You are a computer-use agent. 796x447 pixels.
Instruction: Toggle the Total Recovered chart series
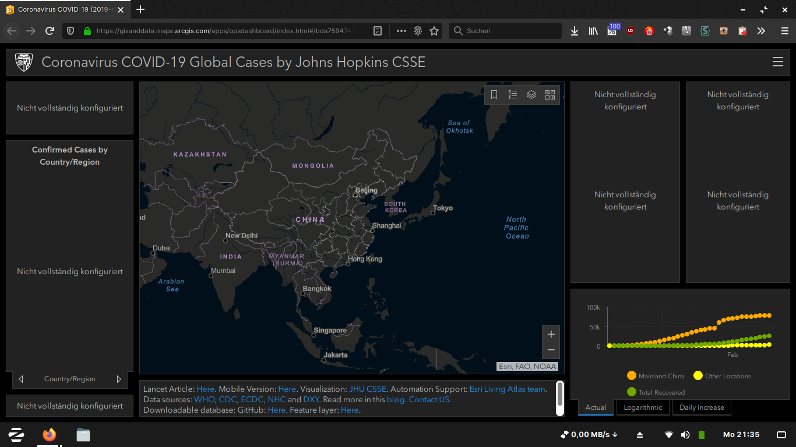[656, 392]
